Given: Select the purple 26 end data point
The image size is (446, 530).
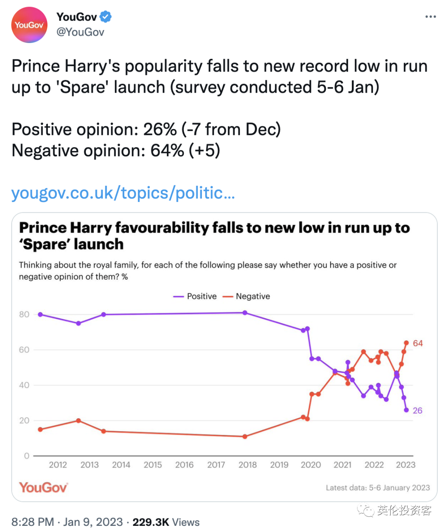Looking at the screenshot, I should [406, 410].
